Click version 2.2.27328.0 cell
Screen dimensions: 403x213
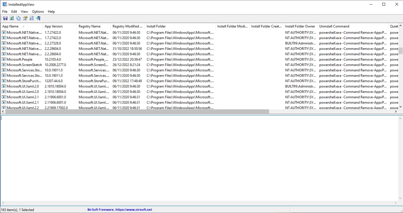click(x=53, y=43)
